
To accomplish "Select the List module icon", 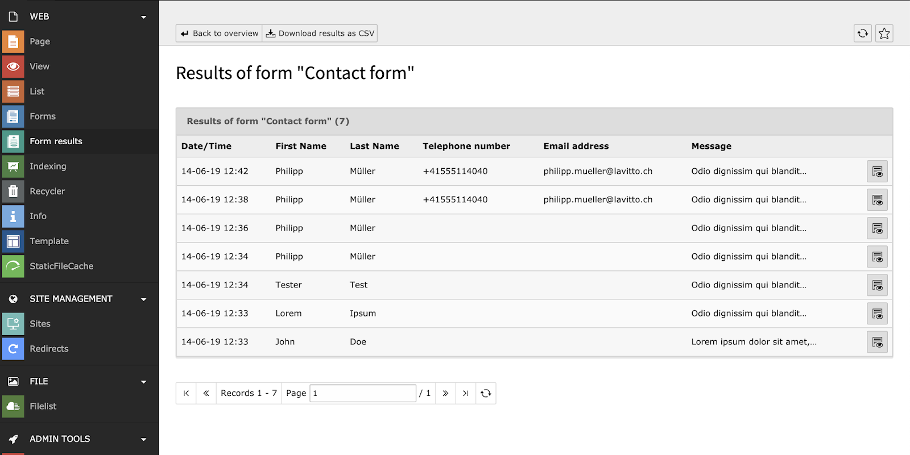I will pos(13,91).
